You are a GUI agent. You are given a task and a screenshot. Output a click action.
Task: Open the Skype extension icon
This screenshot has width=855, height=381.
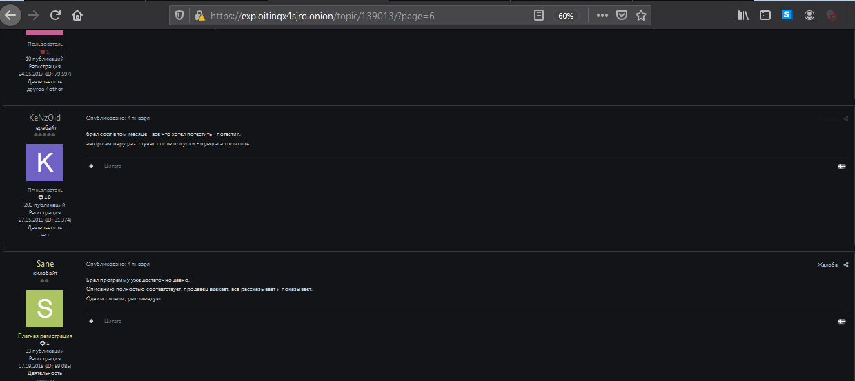click(x=787, y=15)
